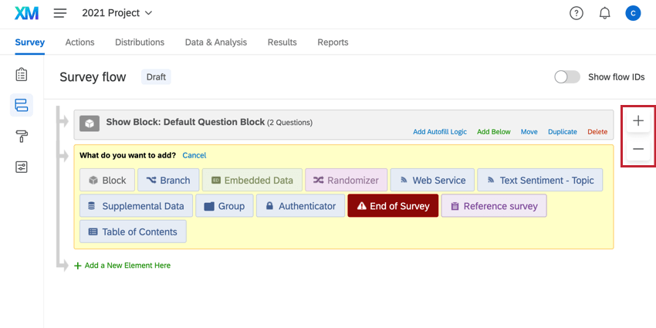The height and width of the screenshot is (328, 656).
Task: Open the Look and Feel paint roller
Action: [x=22, y=137]
